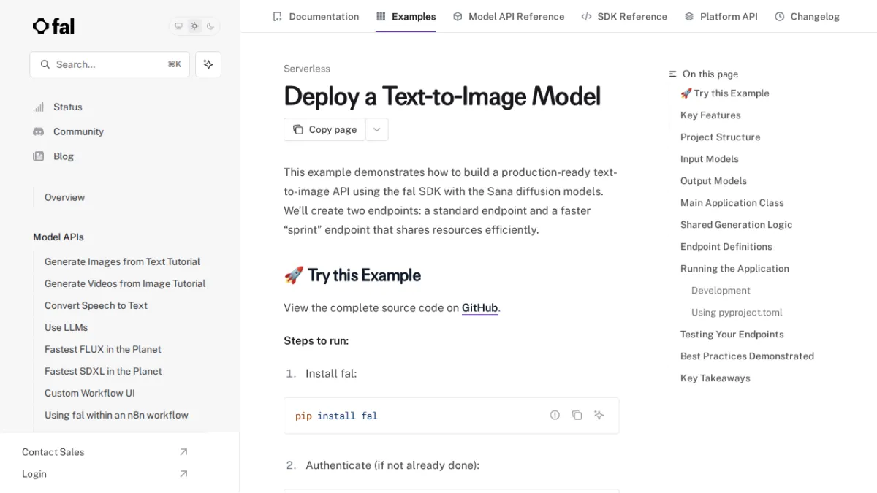Jump to Development subsection

tap(721, 290)
